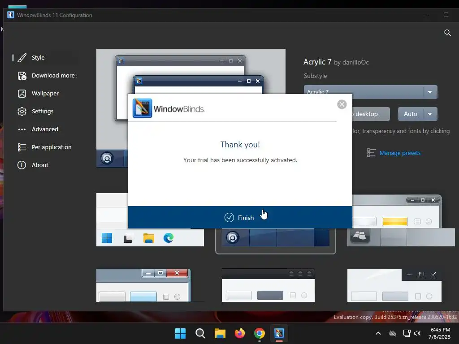Click the Finish button in the dialog
The width and height of the screenshot is (459, 344).
240,217
